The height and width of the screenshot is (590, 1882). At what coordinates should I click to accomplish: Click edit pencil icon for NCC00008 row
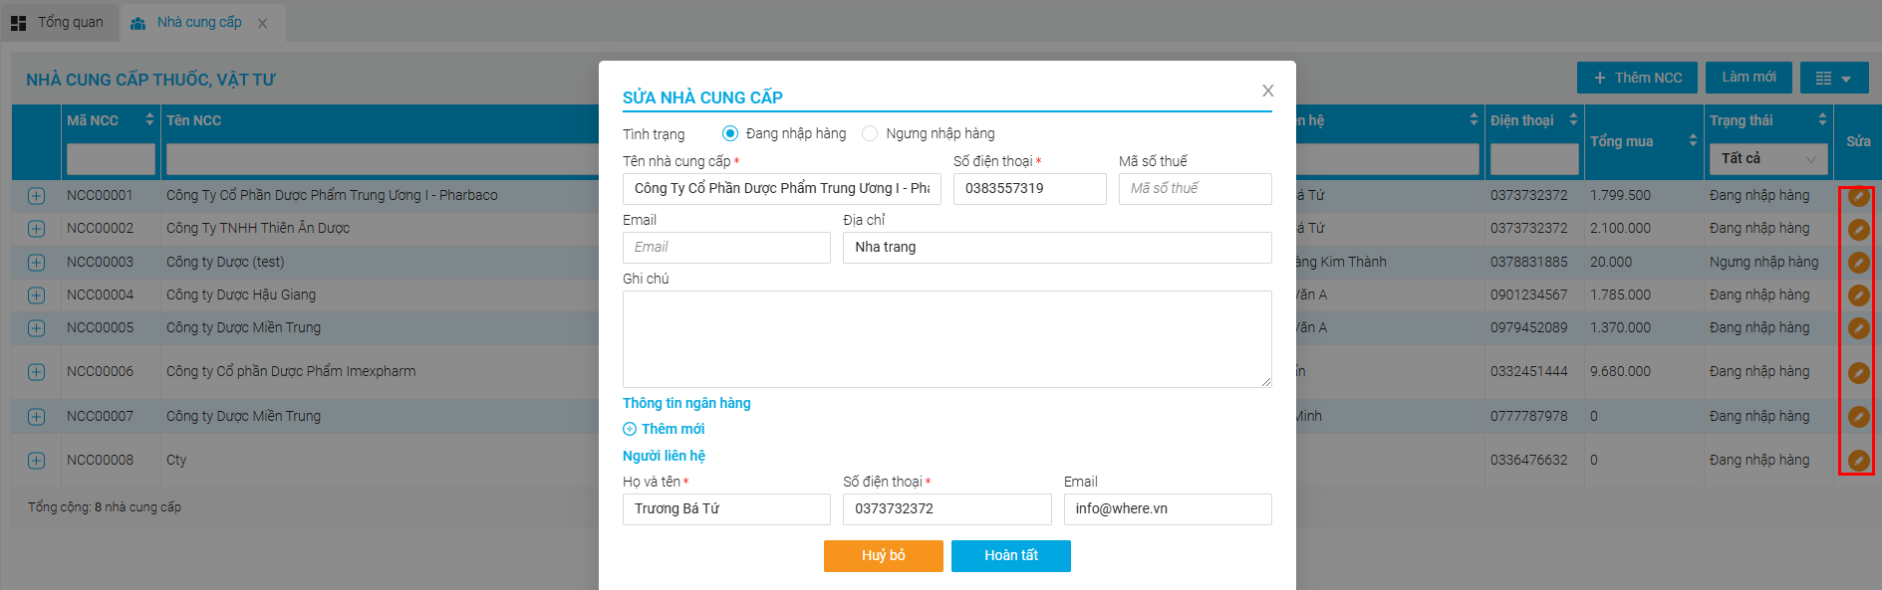[1858, 461]
